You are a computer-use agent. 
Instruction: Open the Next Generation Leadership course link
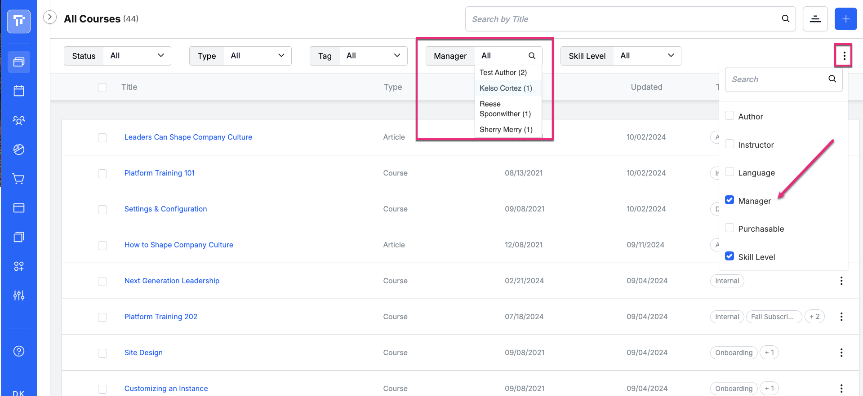(172, 281)
